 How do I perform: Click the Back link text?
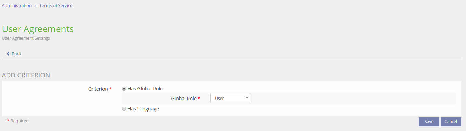[x=16, y=54]
